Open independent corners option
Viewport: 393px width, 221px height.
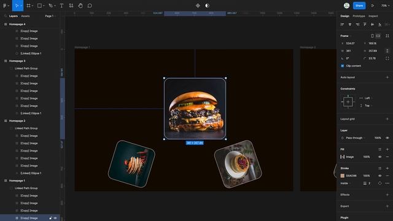(x=387, y=58)
